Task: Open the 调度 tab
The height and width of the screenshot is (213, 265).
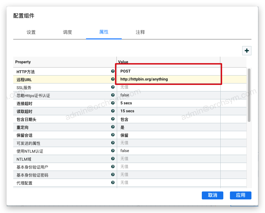Action: click(67, 32)
